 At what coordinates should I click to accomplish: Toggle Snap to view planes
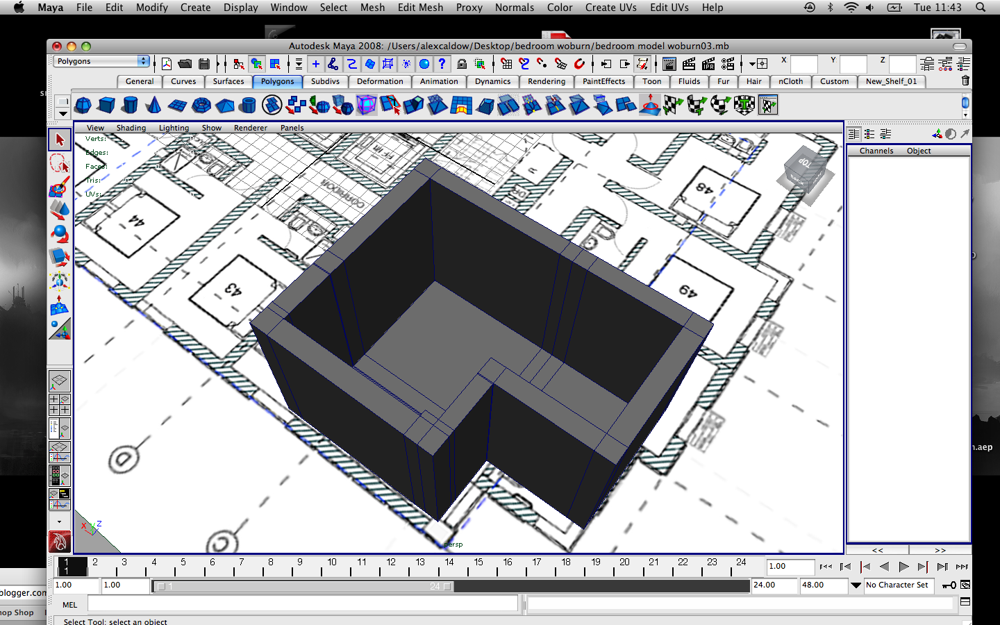coord(560,64)
